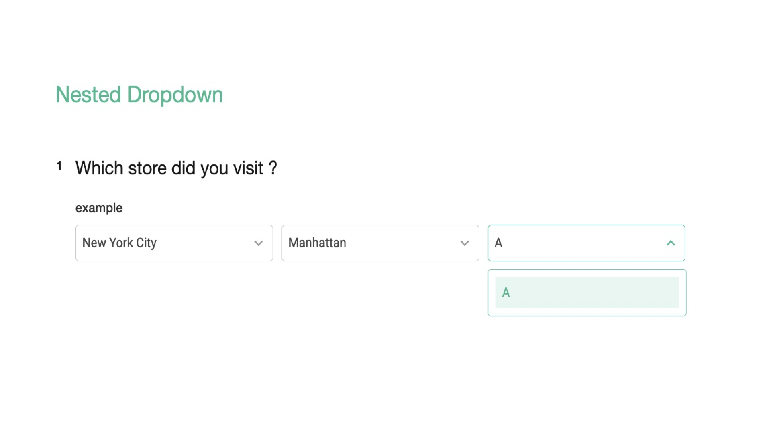The image size is (771, 433).
Task: Click selected value A in third field
Action: click(x=498, y=243)
